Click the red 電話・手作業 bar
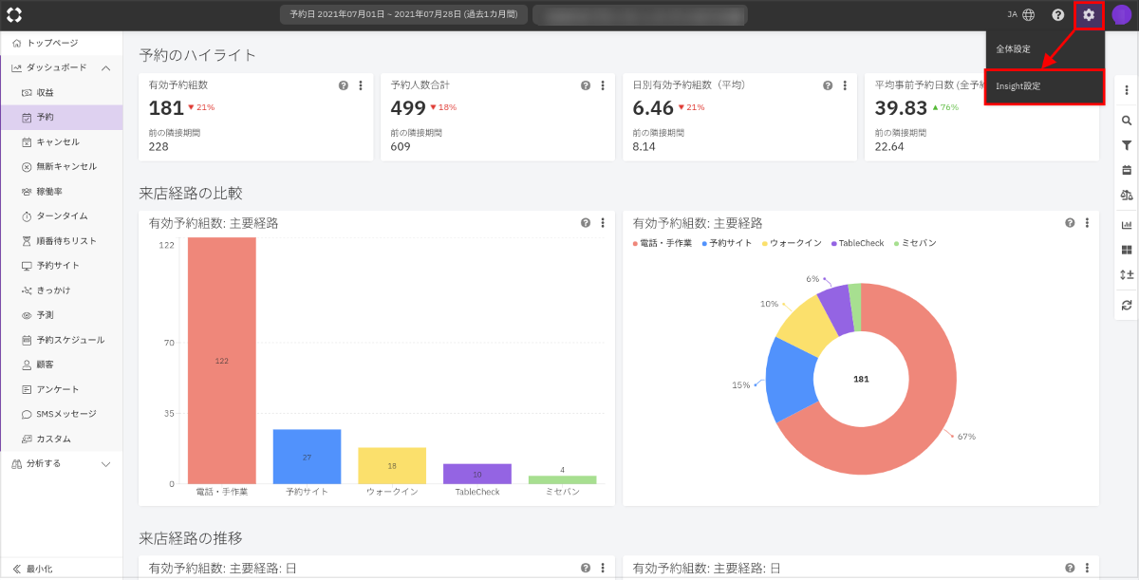The image size is (1139, 580). [x=221, y=361]
